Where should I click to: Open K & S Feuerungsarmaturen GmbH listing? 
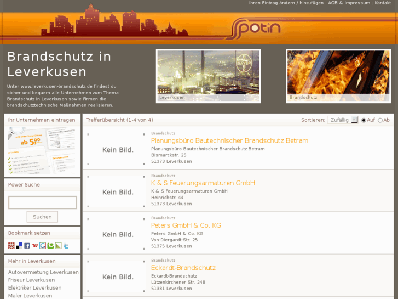click(203, 183)
